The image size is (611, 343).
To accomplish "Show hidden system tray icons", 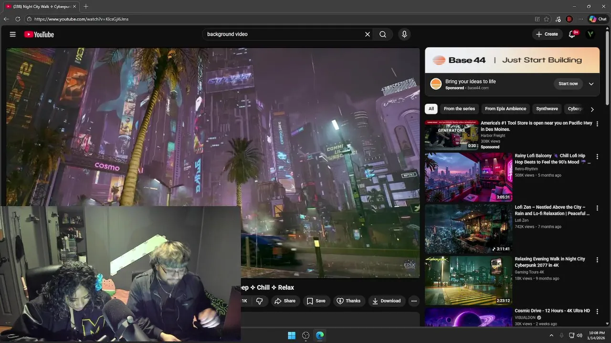I will pos(551,335).
